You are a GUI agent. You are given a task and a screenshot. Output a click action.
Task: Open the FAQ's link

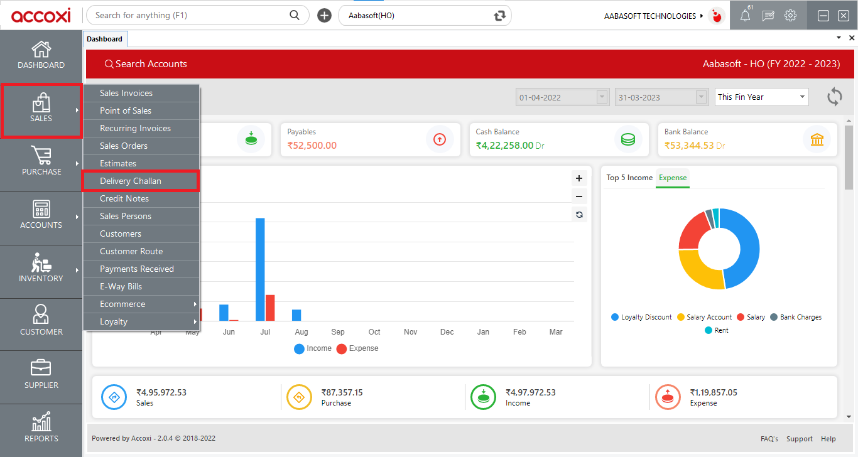769,439
